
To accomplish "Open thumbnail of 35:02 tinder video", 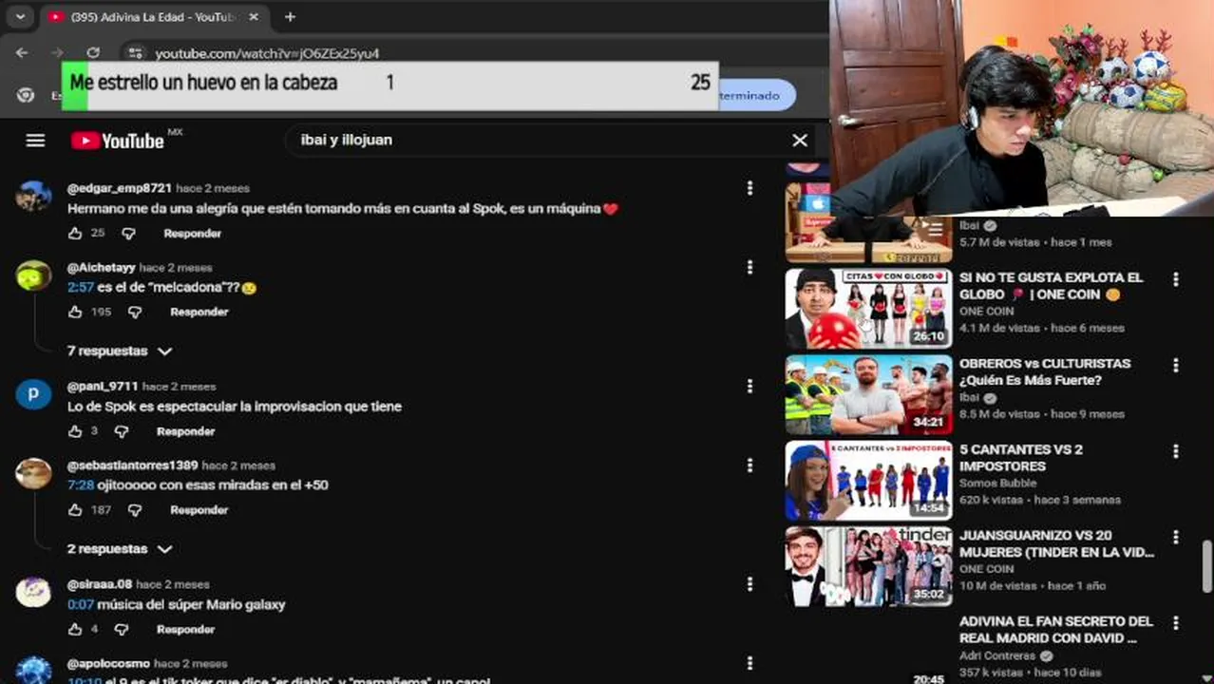I will tap(868, 566).
